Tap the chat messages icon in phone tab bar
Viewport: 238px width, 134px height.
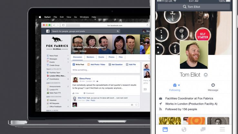203,129
